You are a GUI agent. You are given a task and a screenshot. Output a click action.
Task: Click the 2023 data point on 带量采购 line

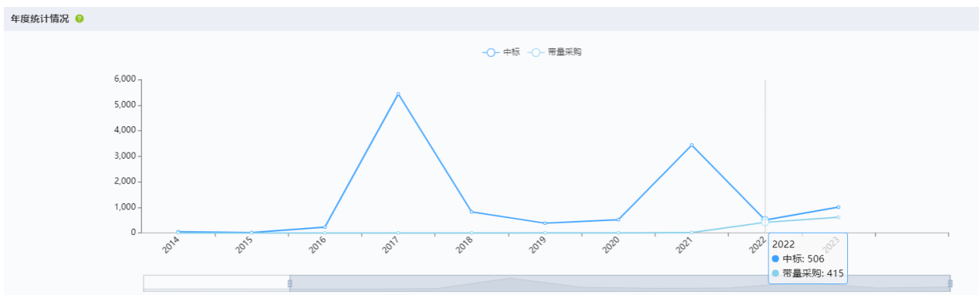point(838,217)
